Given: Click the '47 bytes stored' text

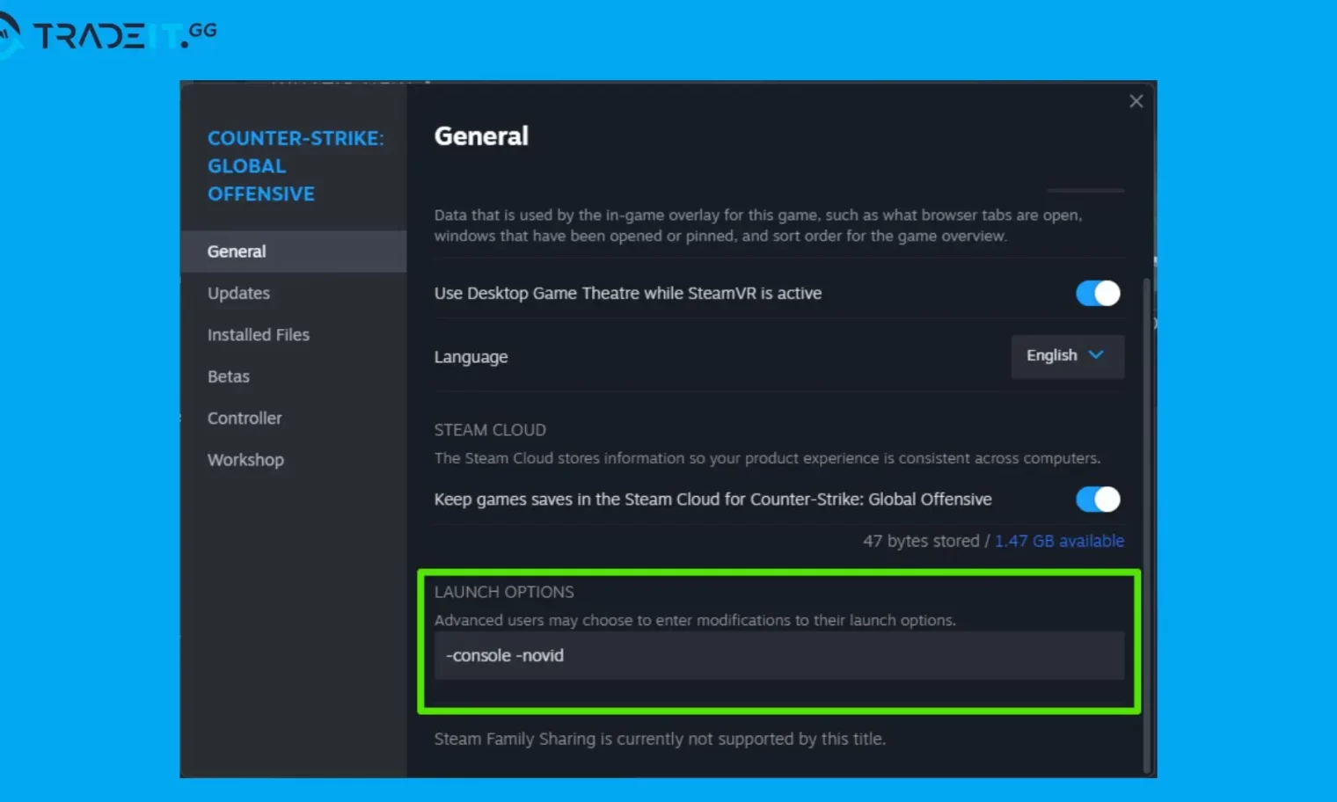Looking at the screenshot, I should point(921,541).
